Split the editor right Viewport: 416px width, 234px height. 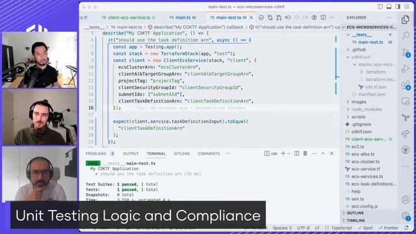323,18
